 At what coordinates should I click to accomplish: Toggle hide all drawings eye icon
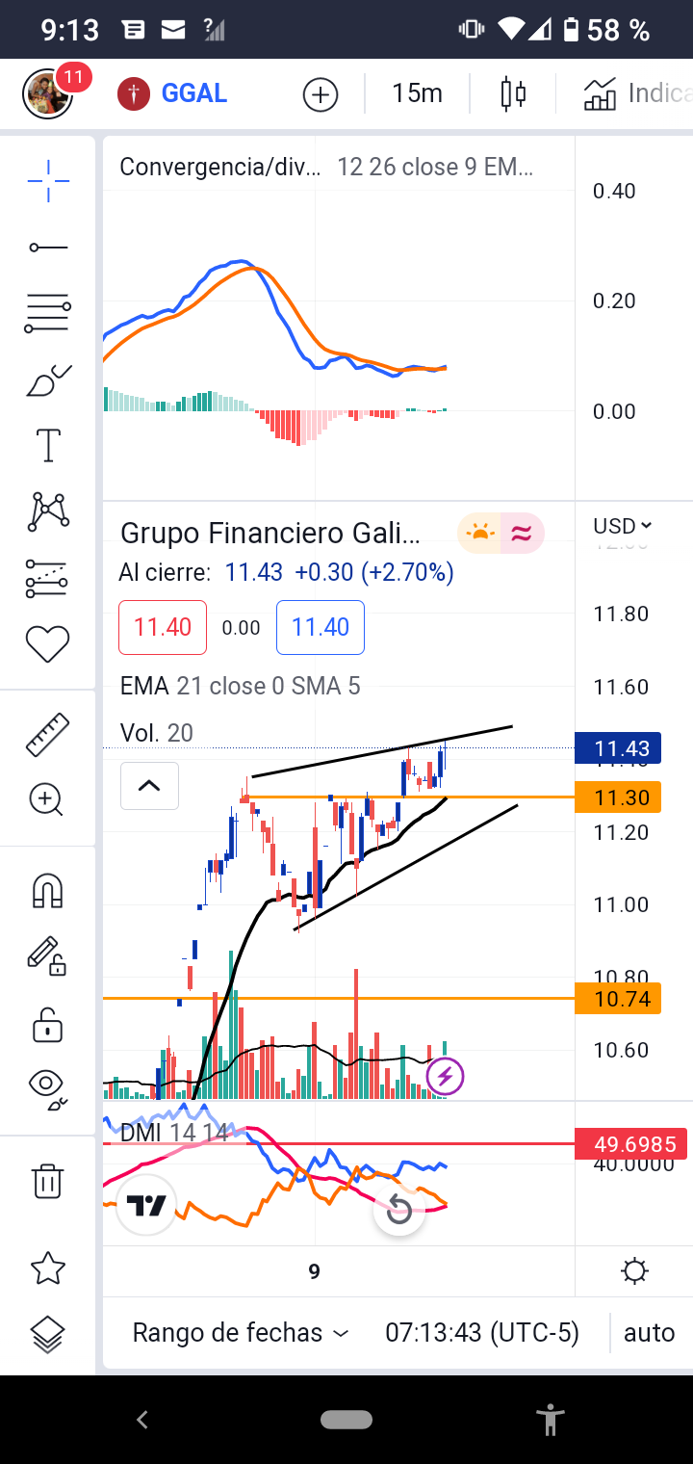[48, 1088]
